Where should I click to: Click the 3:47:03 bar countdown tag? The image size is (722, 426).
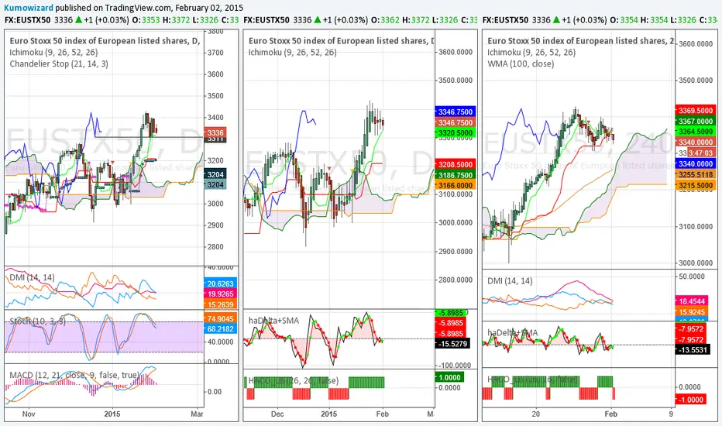[700, 153]
